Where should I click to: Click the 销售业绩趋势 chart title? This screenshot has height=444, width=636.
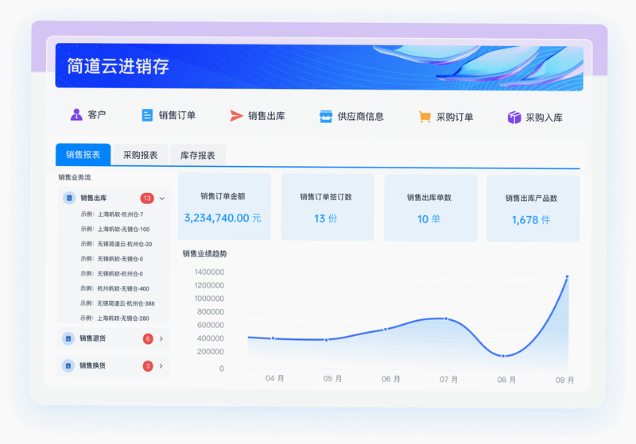coord(204,254)
